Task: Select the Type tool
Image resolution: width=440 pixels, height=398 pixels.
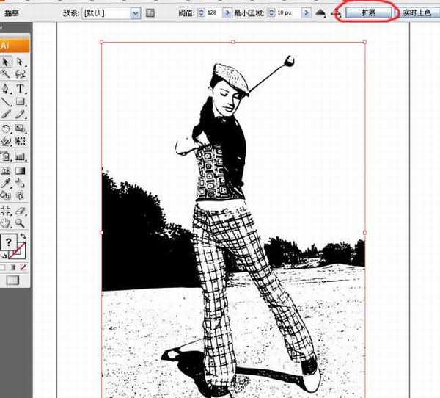Action: (x=21, y=88)
